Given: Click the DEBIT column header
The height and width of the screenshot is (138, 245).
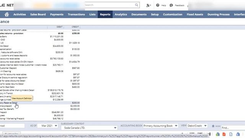Looking at the screenshot, I should pyautogui.click(x=59, y=27).
